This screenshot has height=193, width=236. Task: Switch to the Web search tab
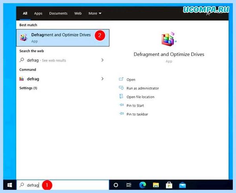click(x=78, y=13)
